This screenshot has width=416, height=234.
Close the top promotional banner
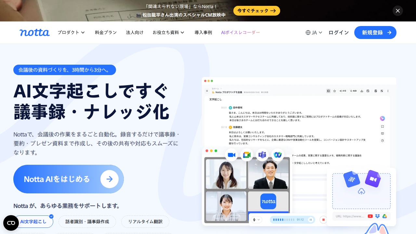click(x=398, y=11)
